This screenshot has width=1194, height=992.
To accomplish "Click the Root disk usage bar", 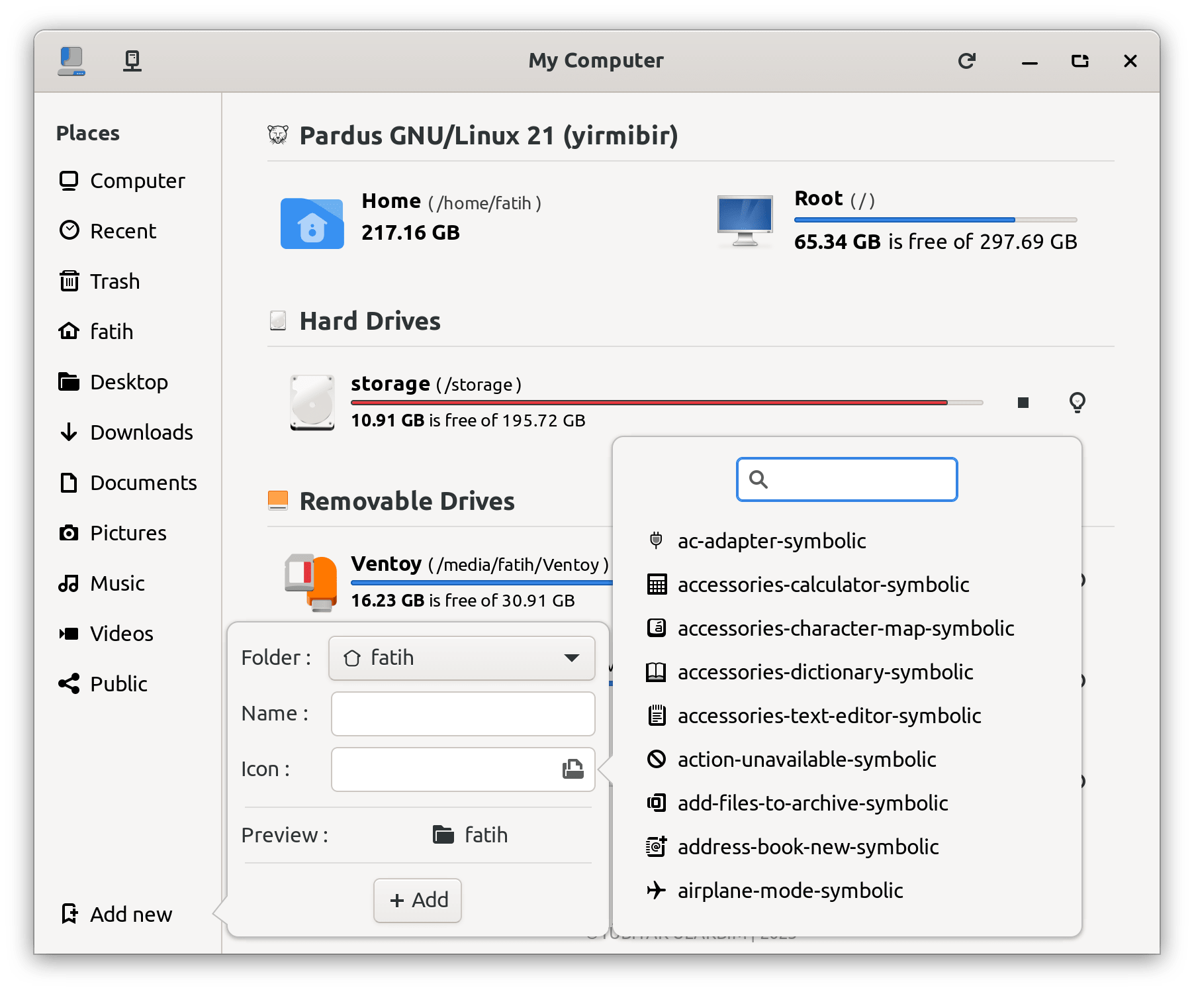I will pos(936,219).
